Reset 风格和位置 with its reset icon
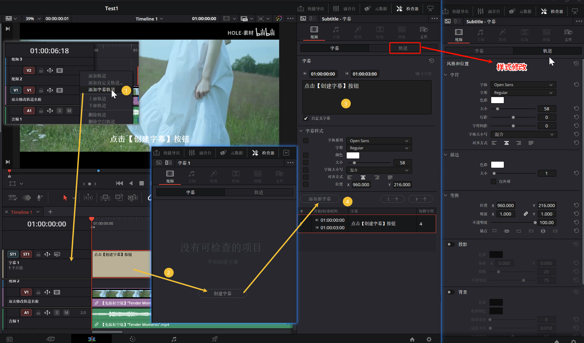This screenshot has width=584, height=343. tap(576, 63)
